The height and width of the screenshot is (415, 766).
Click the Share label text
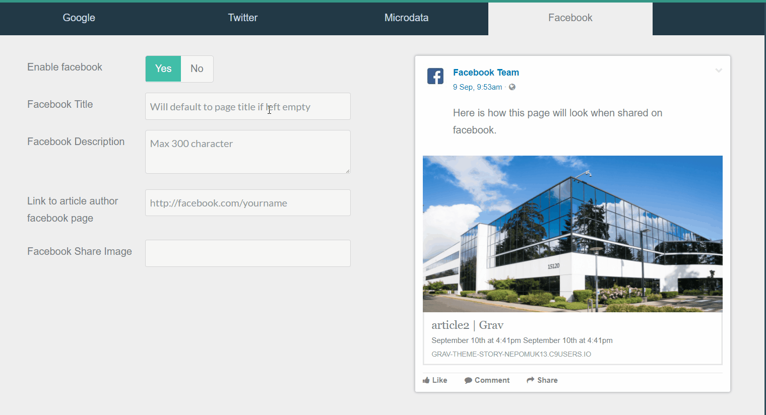(x=547, y=380)
